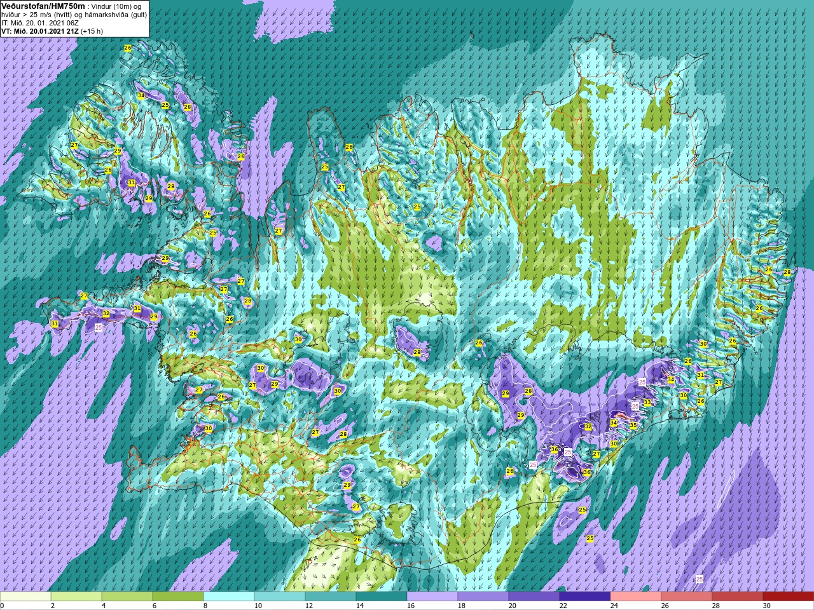Image resolution: width=814 pixels, height=610 pixels.
Task: Click the yellow '33' maximum gust label
Action: pyautogui.click(x=647, y=402)
